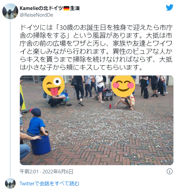Image resolution: width=179 pixels, height=191 pixels.
Task: Click the winking tongue-out emoji sticker
Action: coord(53,86)
